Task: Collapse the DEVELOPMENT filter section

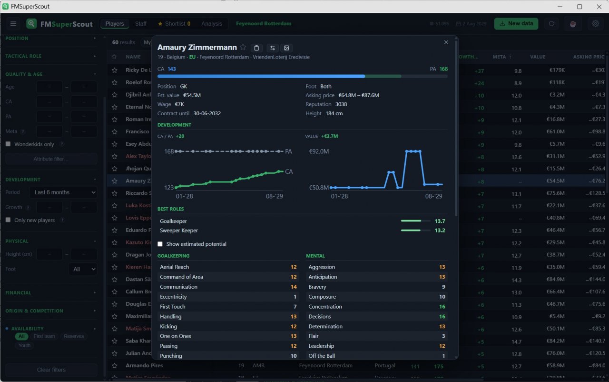Action: click(x=50, y=180)
